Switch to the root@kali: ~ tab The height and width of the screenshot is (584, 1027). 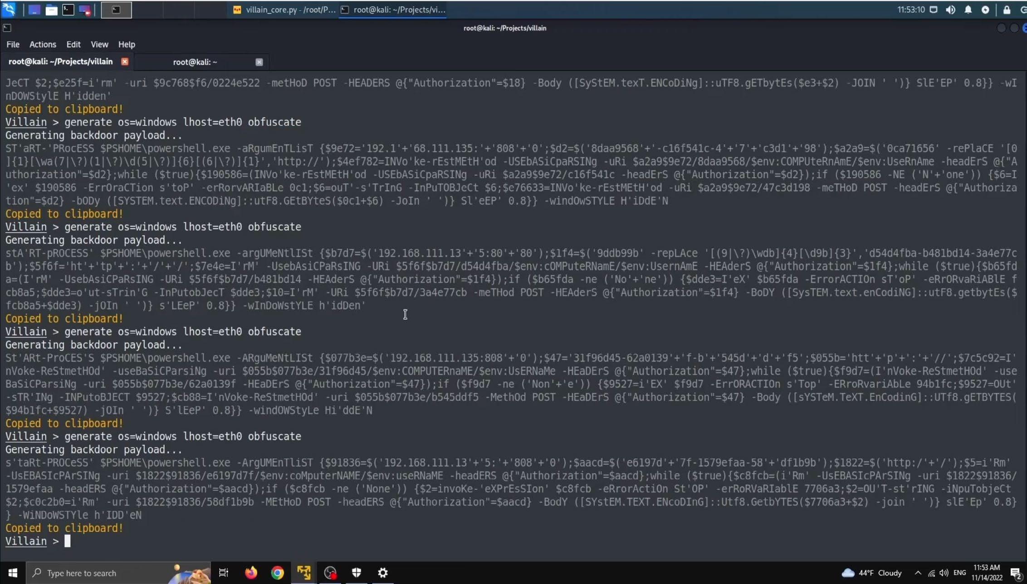click(x=195, y=62)
